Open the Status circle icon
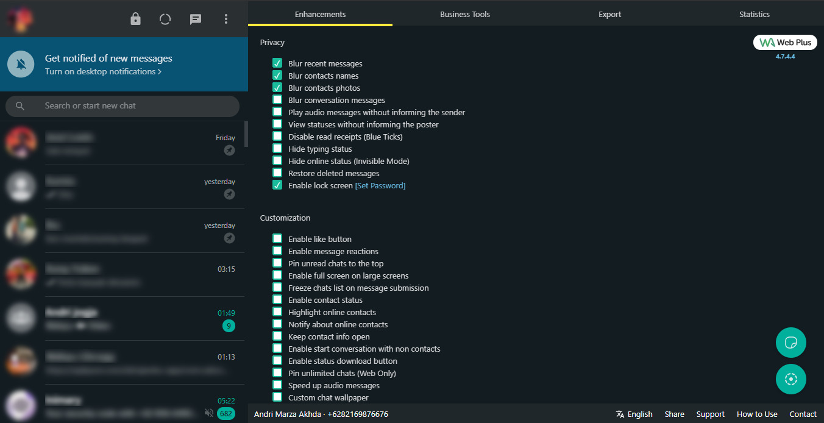This screenshot has height=423, width=824. (x=165, y=19)
